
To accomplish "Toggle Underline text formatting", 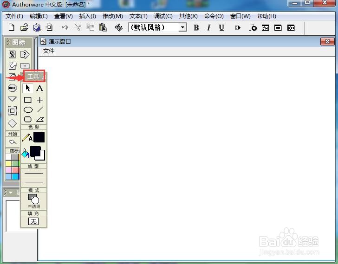I will pyautogui.click(x=221, y=27).
